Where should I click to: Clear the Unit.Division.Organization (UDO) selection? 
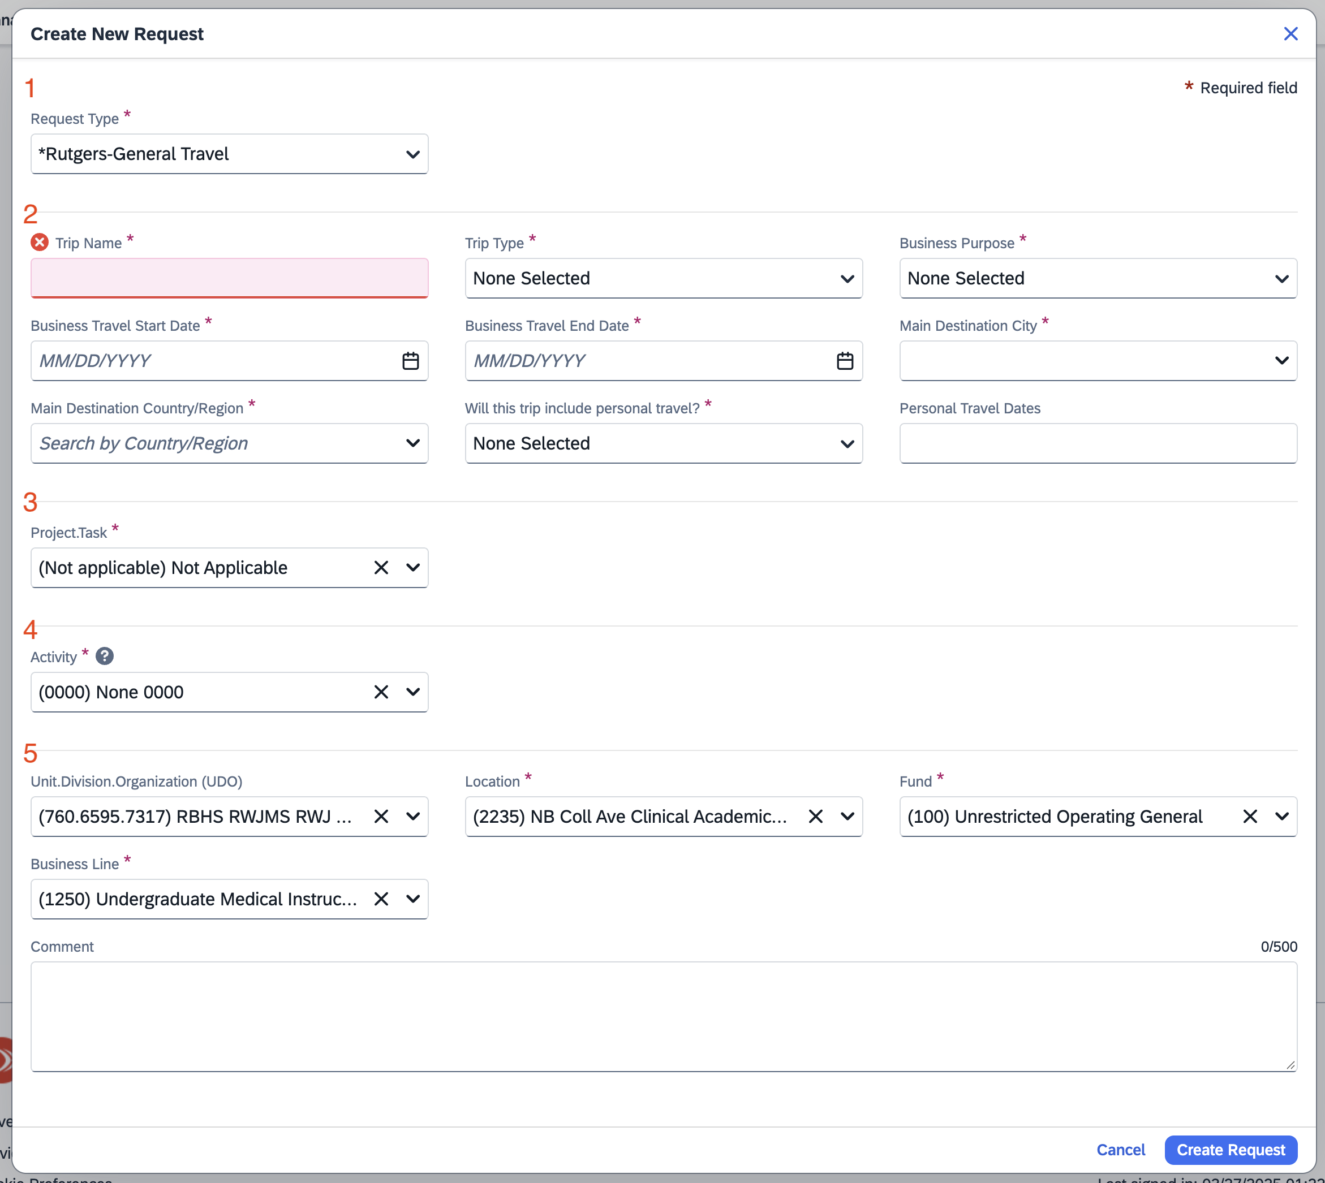pyautogui.click(x=381, y=817)
